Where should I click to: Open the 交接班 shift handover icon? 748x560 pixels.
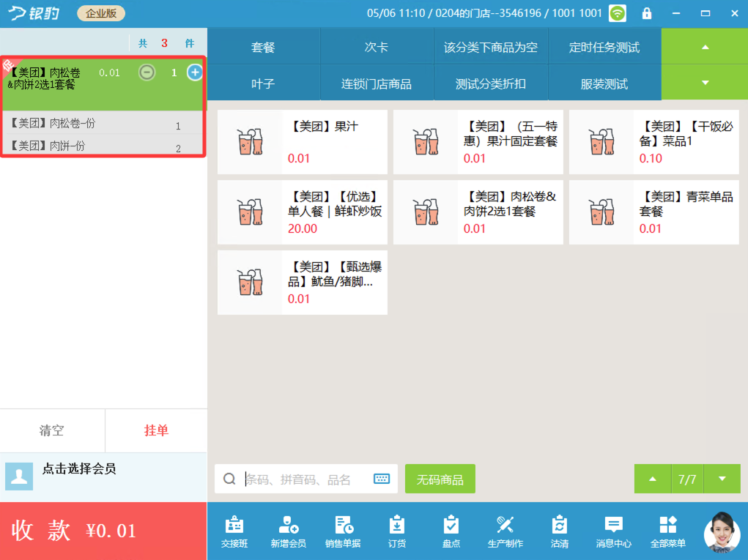[x=234, y=531]
